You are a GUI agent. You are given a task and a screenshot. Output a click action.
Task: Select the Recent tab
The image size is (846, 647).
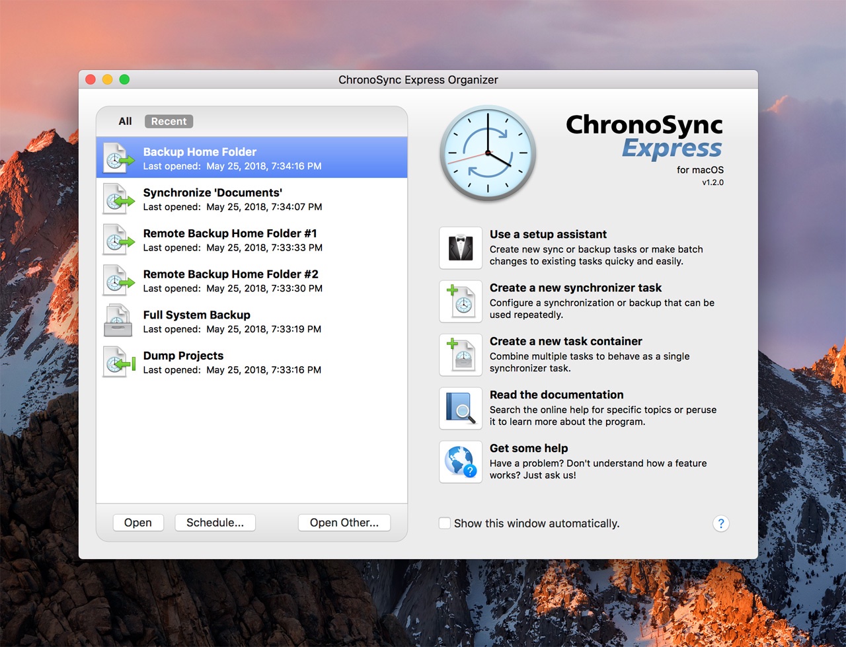pyautogui.click(x=169, y=122)
